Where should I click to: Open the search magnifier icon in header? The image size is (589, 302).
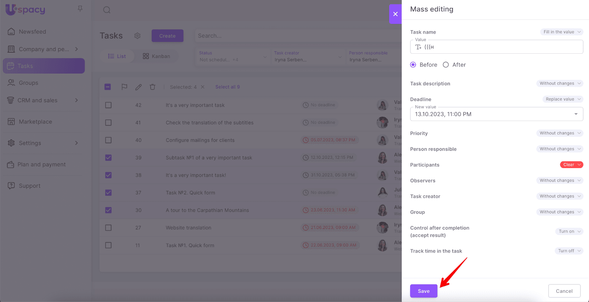(107, 10)
